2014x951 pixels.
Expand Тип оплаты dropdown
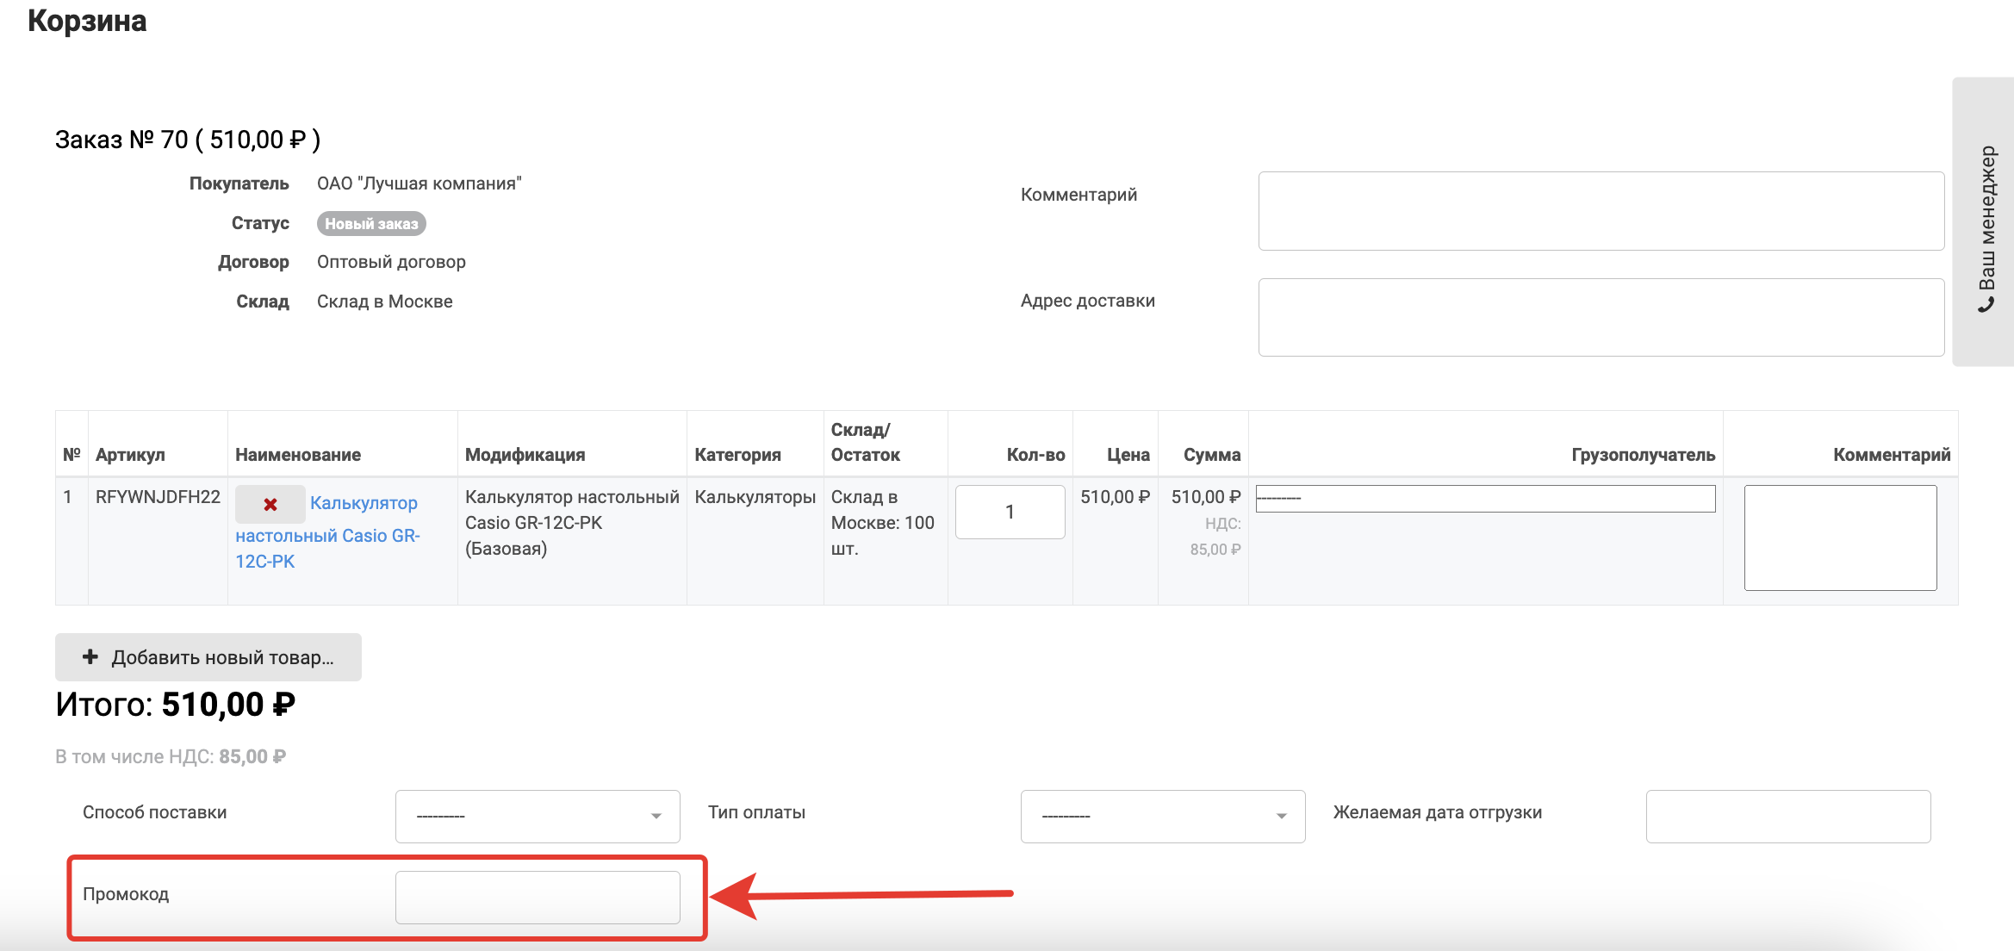tap(1162, 816)
